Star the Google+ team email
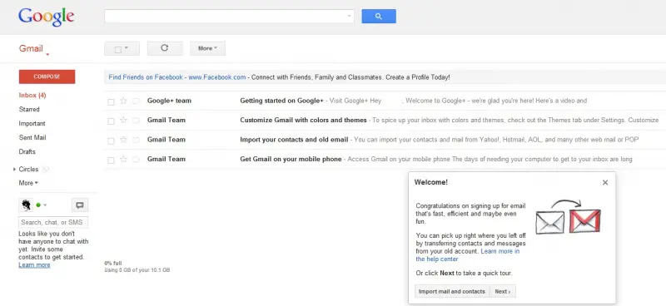This screenshot has height=306, width=666. pyautogui.click(x=123, y=101)
